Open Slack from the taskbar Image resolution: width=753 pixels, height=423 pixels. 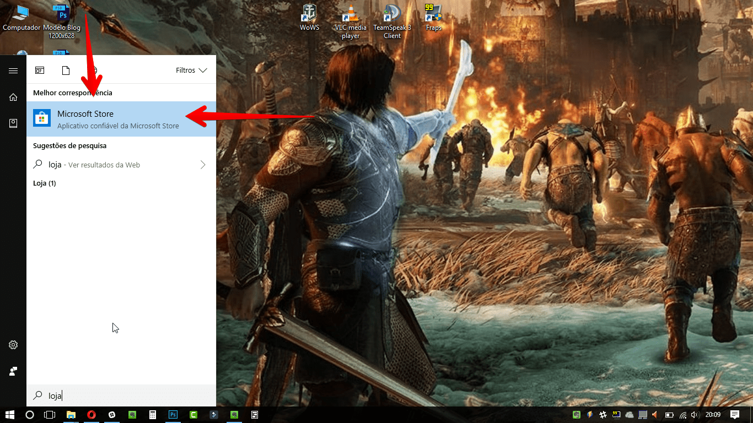pos(112,415)
